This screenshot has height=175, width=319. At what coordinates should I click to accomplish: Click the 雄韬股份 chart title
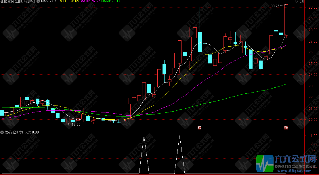pos(18,1)
